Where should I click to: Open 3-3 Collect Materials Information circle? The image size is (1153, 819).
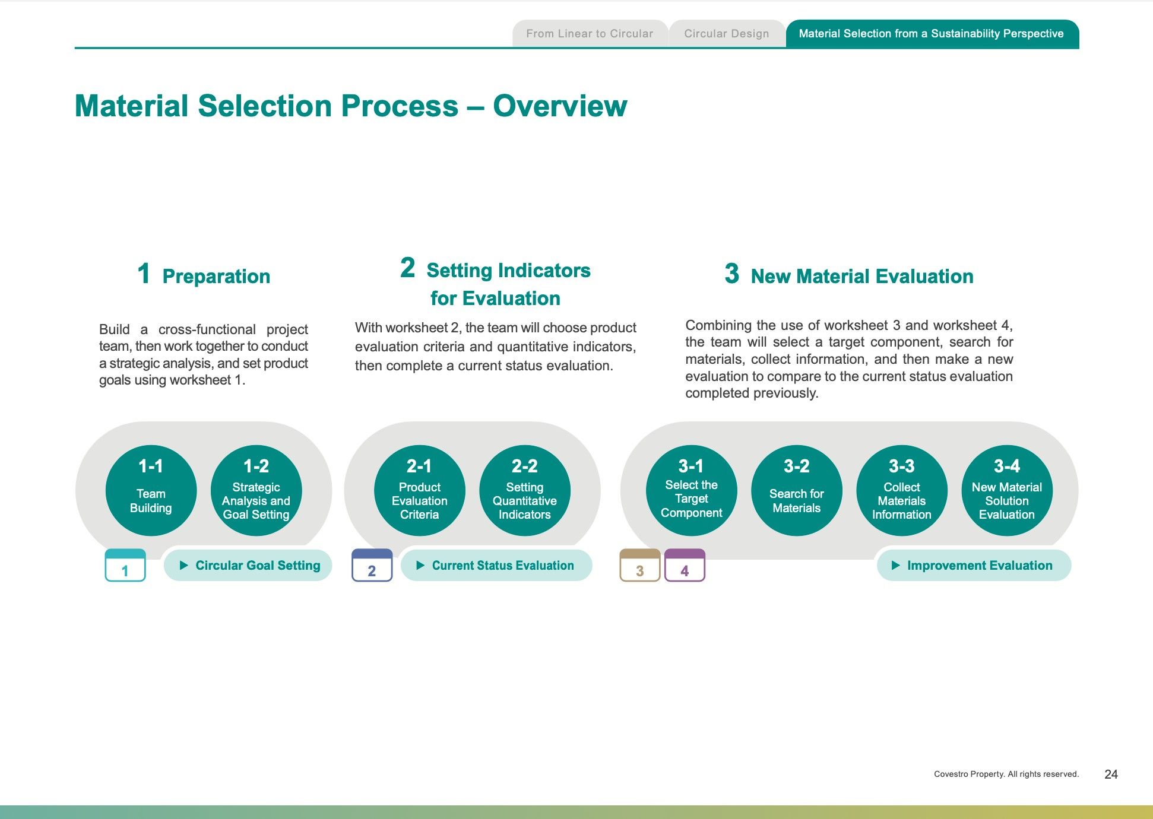[x=901, y=490]
